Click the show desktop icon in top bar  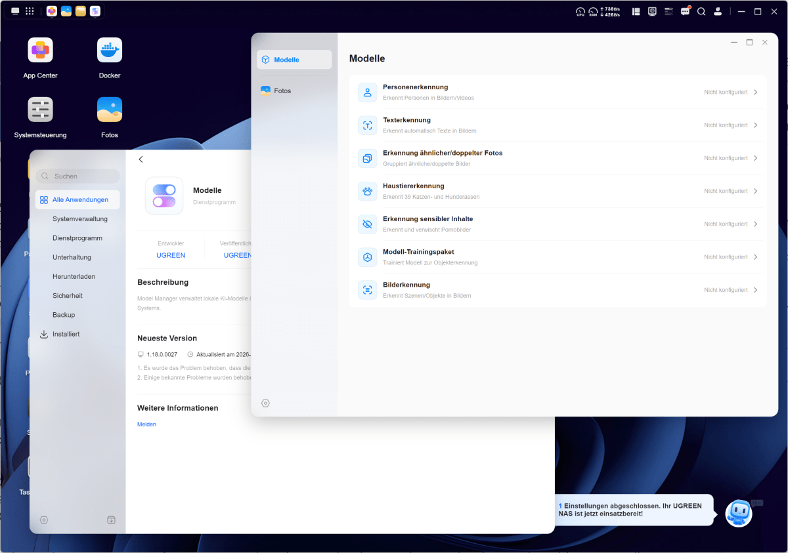pyautogui.click(x=15, y=11)
